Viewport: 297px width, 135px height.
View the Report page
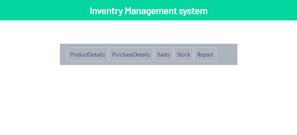(205, 55)
